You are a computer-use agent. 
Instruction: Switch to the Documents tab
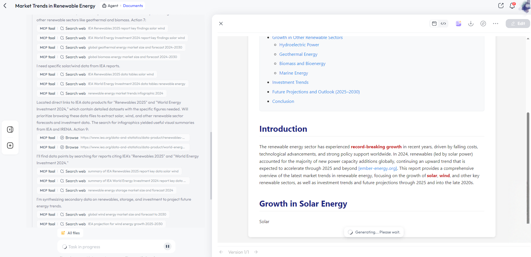[x=133, y=6]
